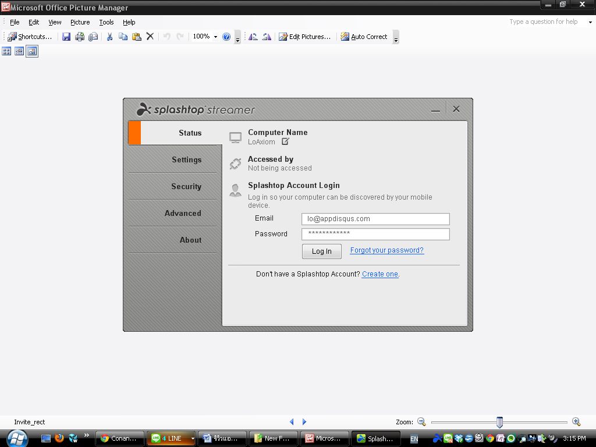Viewport: 596px width, 447px height.
Task: Click the Windows Start orb
Action: [x=17, y=438]
